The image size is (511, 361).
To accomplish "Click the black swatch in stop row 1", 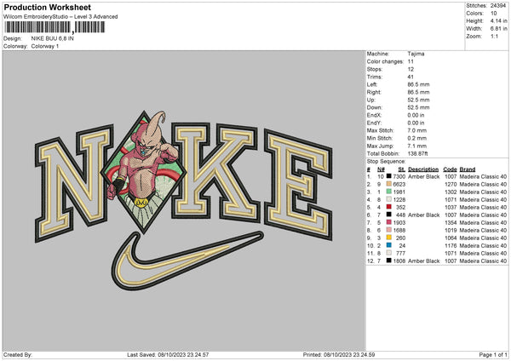I will (x=389, y=176).
